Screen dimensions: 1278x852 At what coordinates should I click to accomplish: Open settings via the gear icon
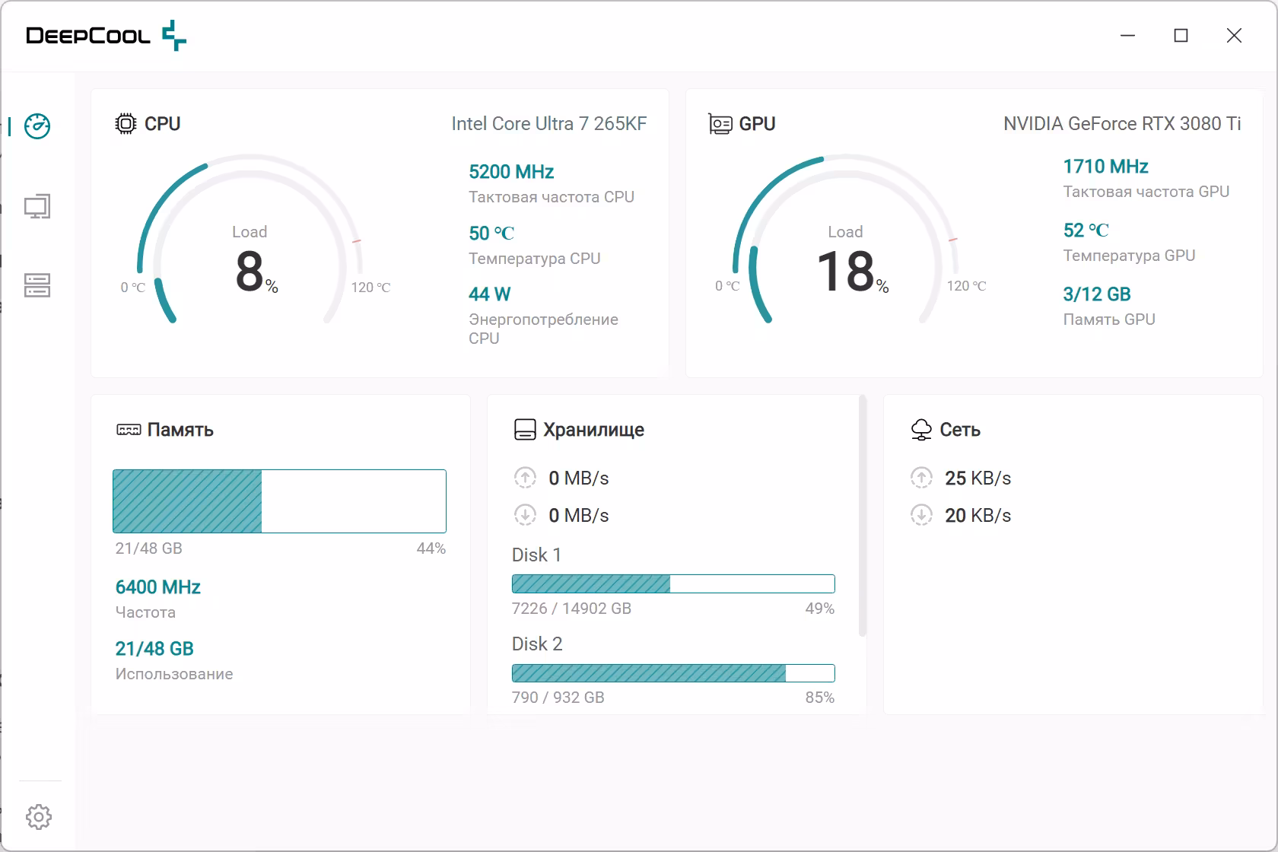point(39,817)
